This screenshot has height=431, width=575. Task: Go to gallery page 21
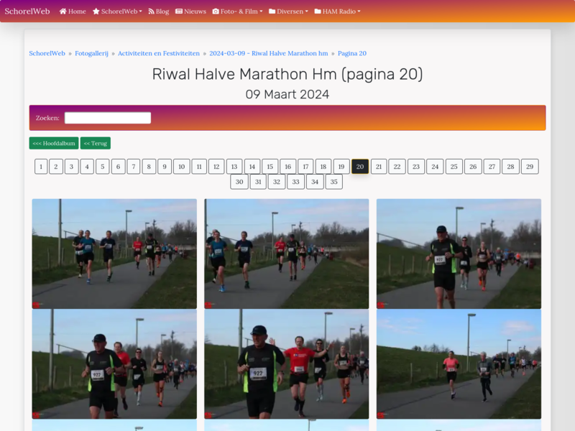tap(379, 167)
